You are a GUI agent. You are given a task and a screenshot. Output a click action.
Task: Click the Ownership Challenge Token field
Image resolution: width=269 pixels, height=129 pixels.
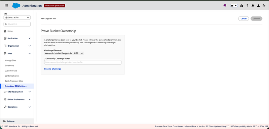[x=83, y=62]
